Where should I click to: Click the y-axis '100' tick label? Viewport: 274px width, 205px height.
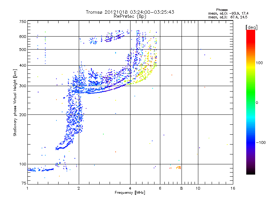pos(23,164)
